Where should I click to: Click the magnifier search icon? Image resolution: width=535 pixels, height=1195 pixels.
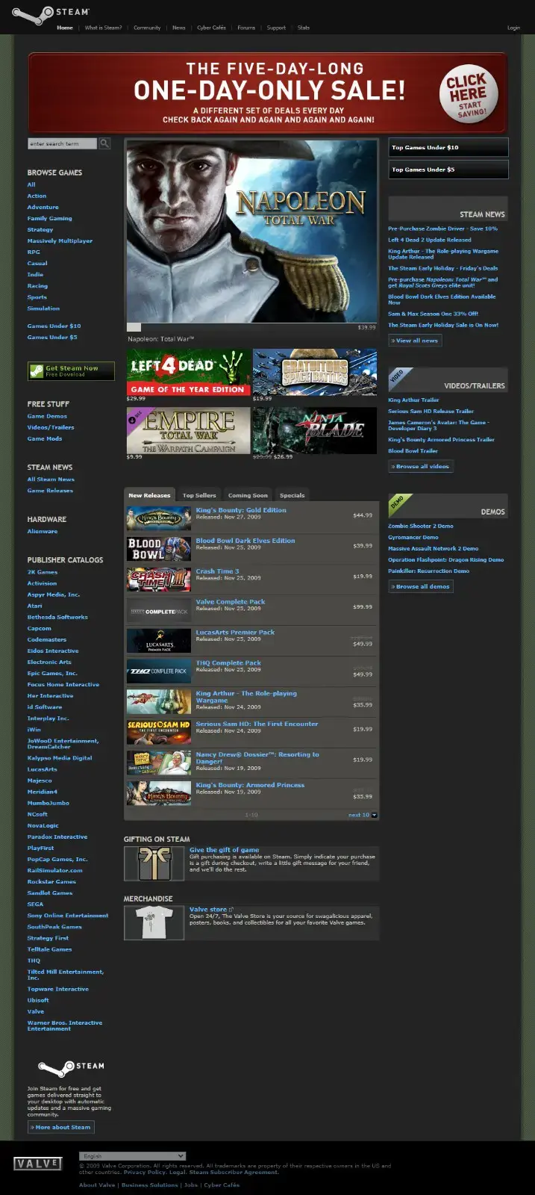(x=104, y=143)
